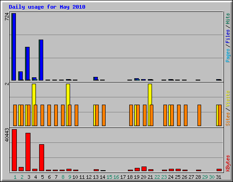Screen dimensions: 233x182
Task: Select the blue Files bar for day 5
Action: 41,60
